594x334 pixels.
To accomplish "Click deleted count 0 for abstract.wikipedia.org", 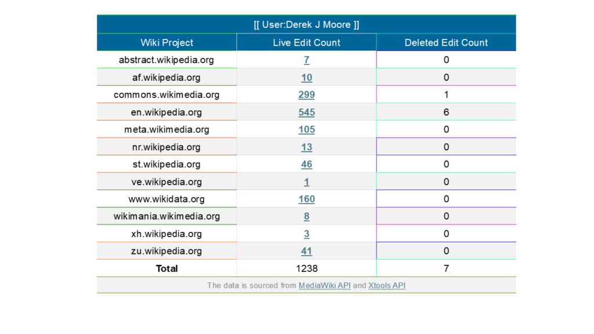I will point(446,60).
